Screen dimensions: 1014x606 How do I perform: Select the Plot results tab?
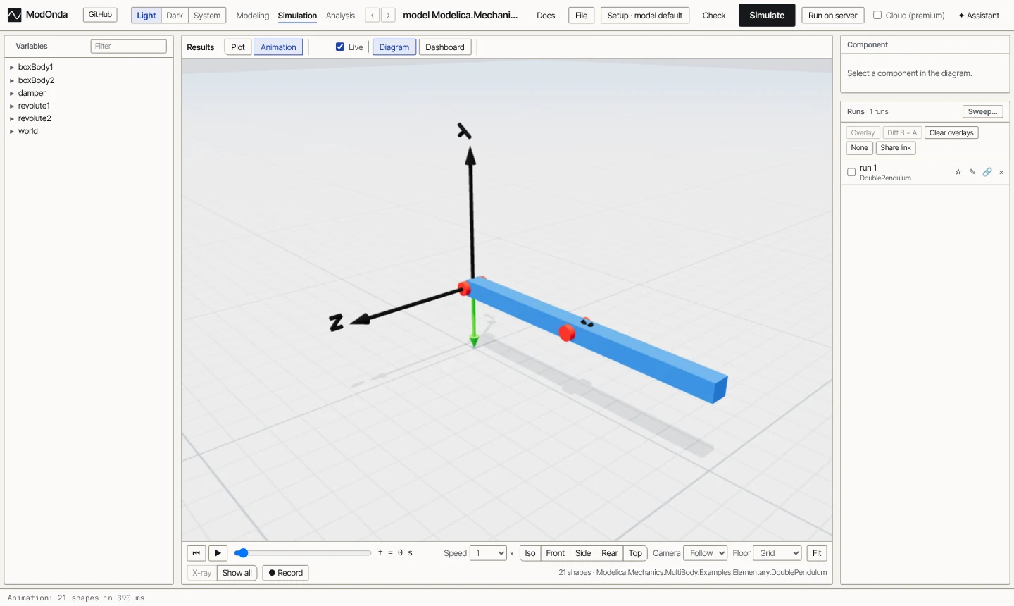(x=238, y=47)
